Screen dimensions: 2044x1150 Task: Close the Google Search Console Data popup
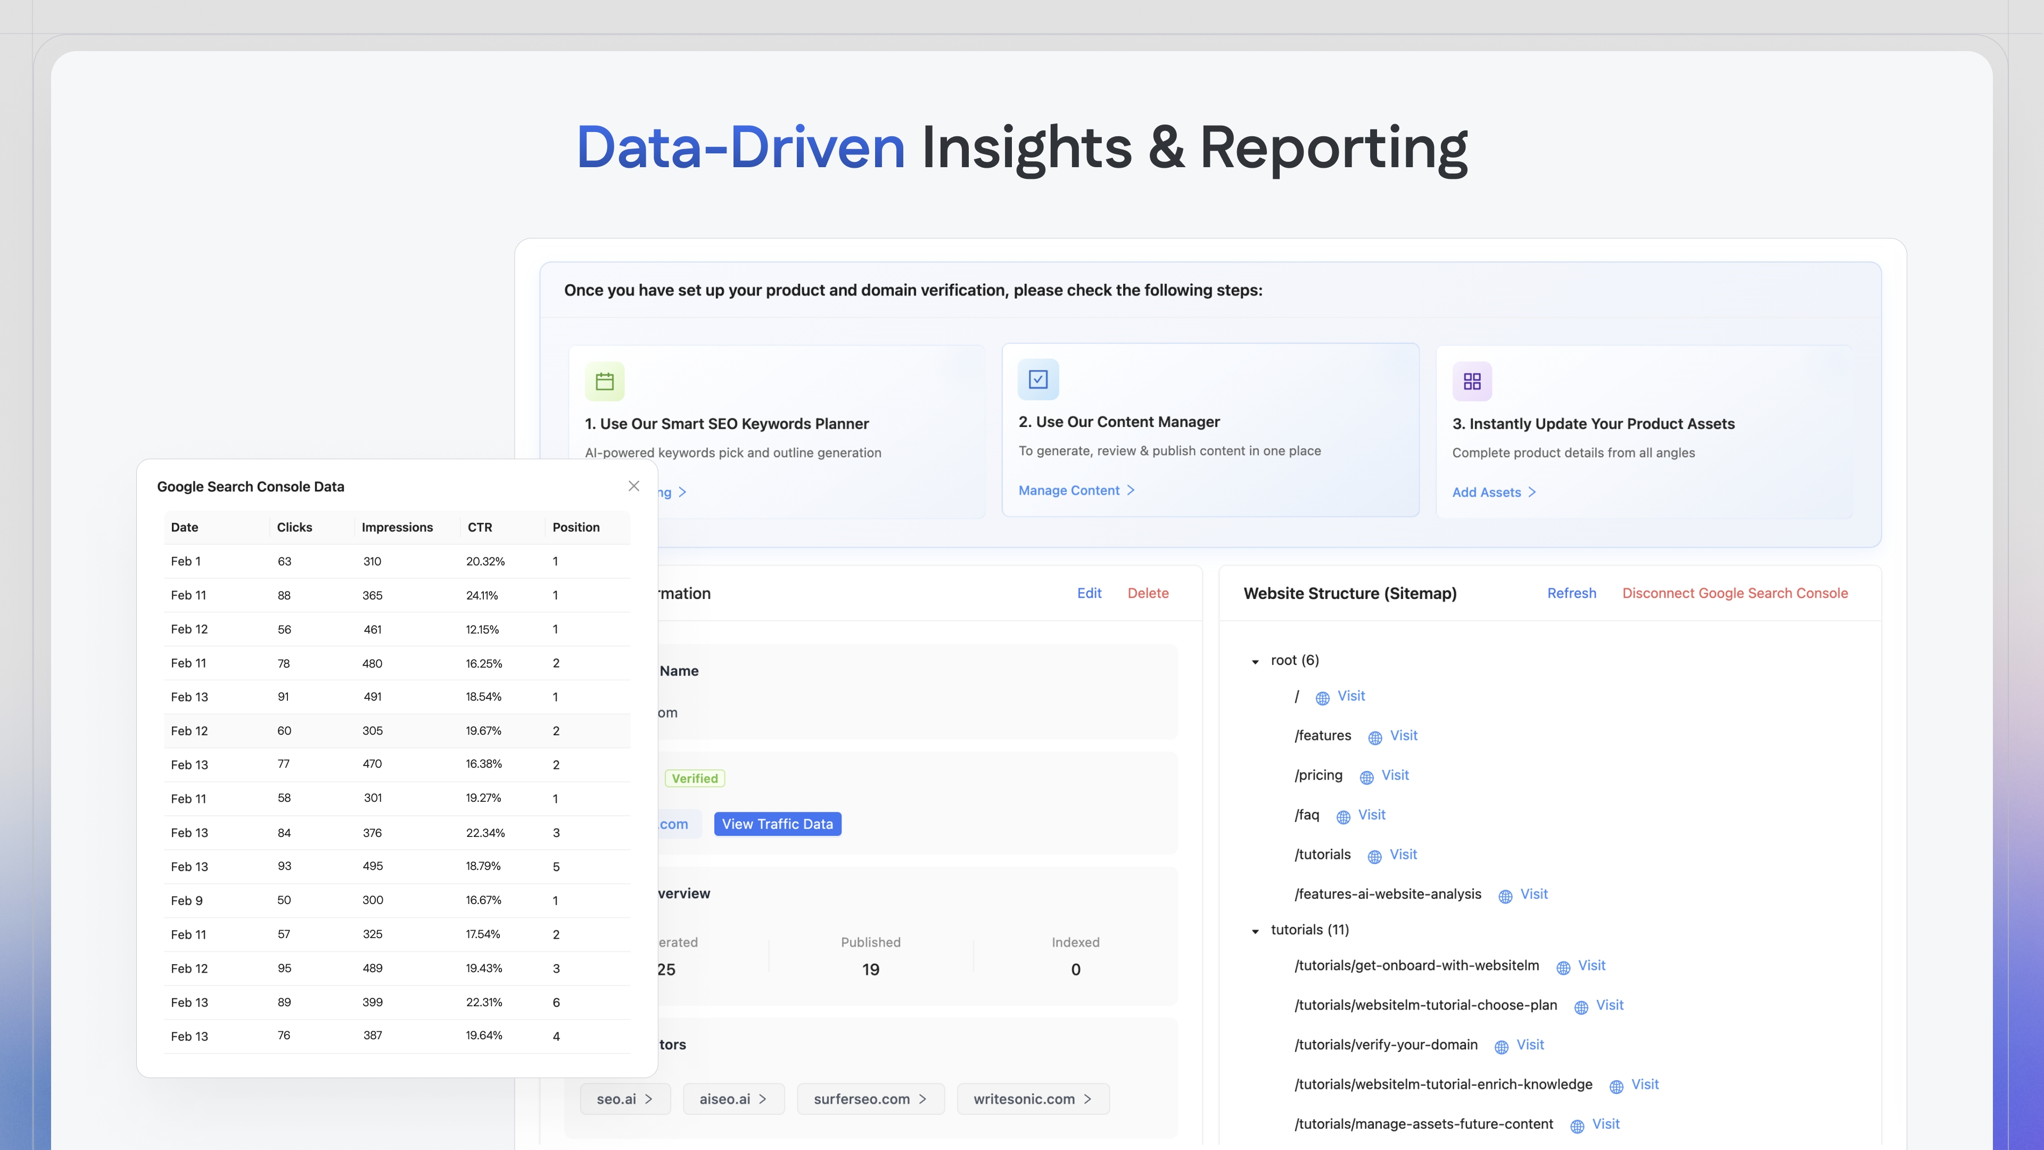(633, 486)
